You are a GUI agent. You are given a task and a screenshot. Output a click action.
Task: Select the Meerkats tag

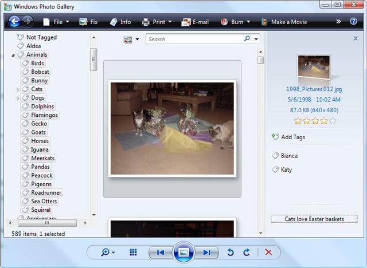(x=38, y=158)
